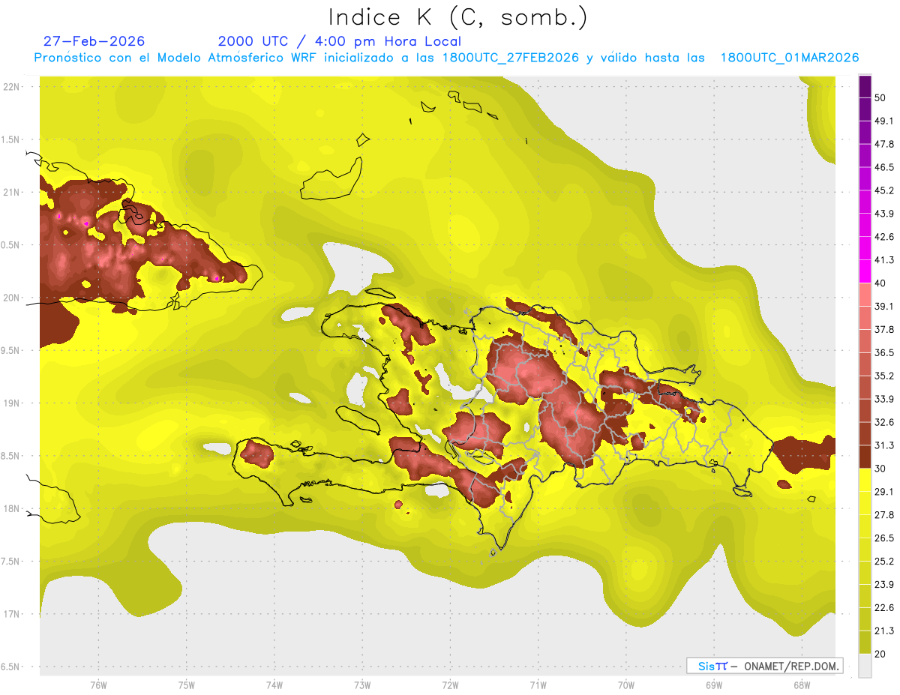Click the "Pronóstico con el Modelo Atmosférico WRF" forecast line
The height and width of the screenshot is (695, 900).
point(446,58)
